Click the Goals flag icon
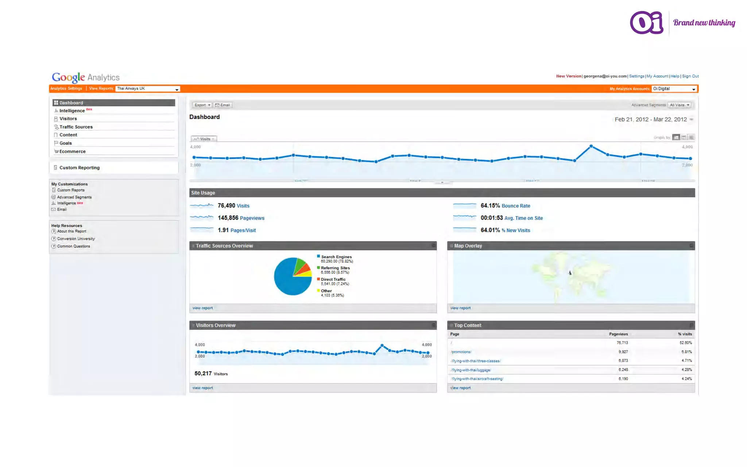747x467 pixels. tap(56, 143)
